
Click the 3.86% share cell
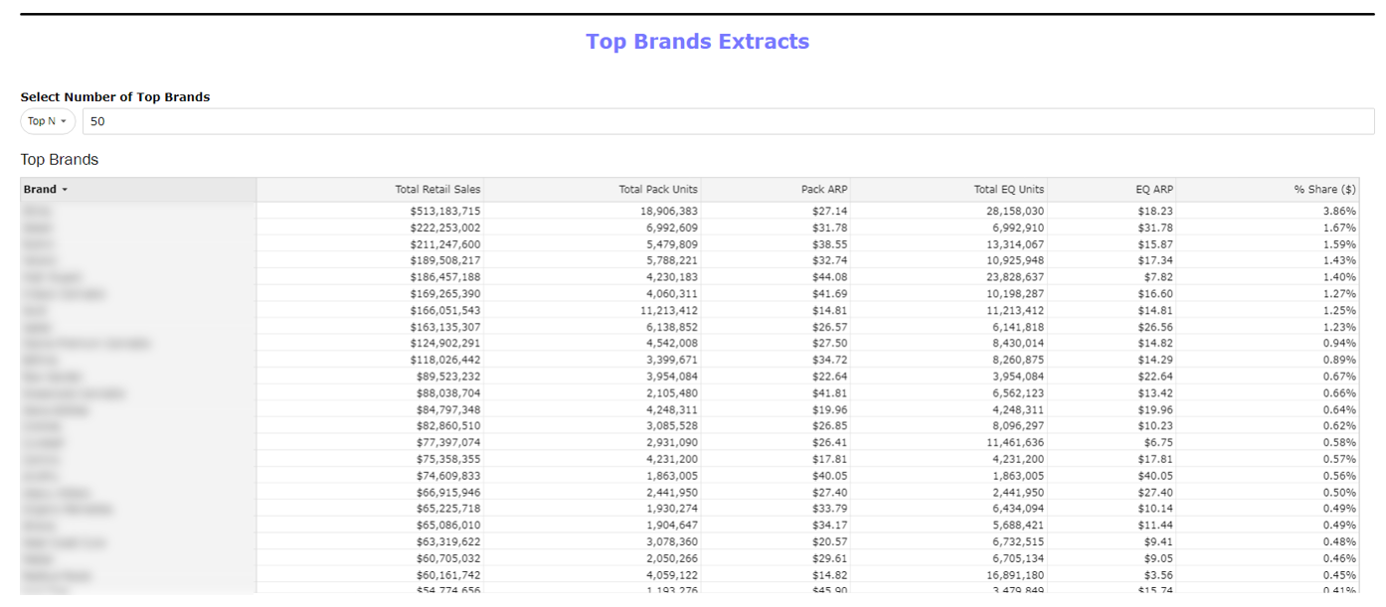tap(1339, 212)
